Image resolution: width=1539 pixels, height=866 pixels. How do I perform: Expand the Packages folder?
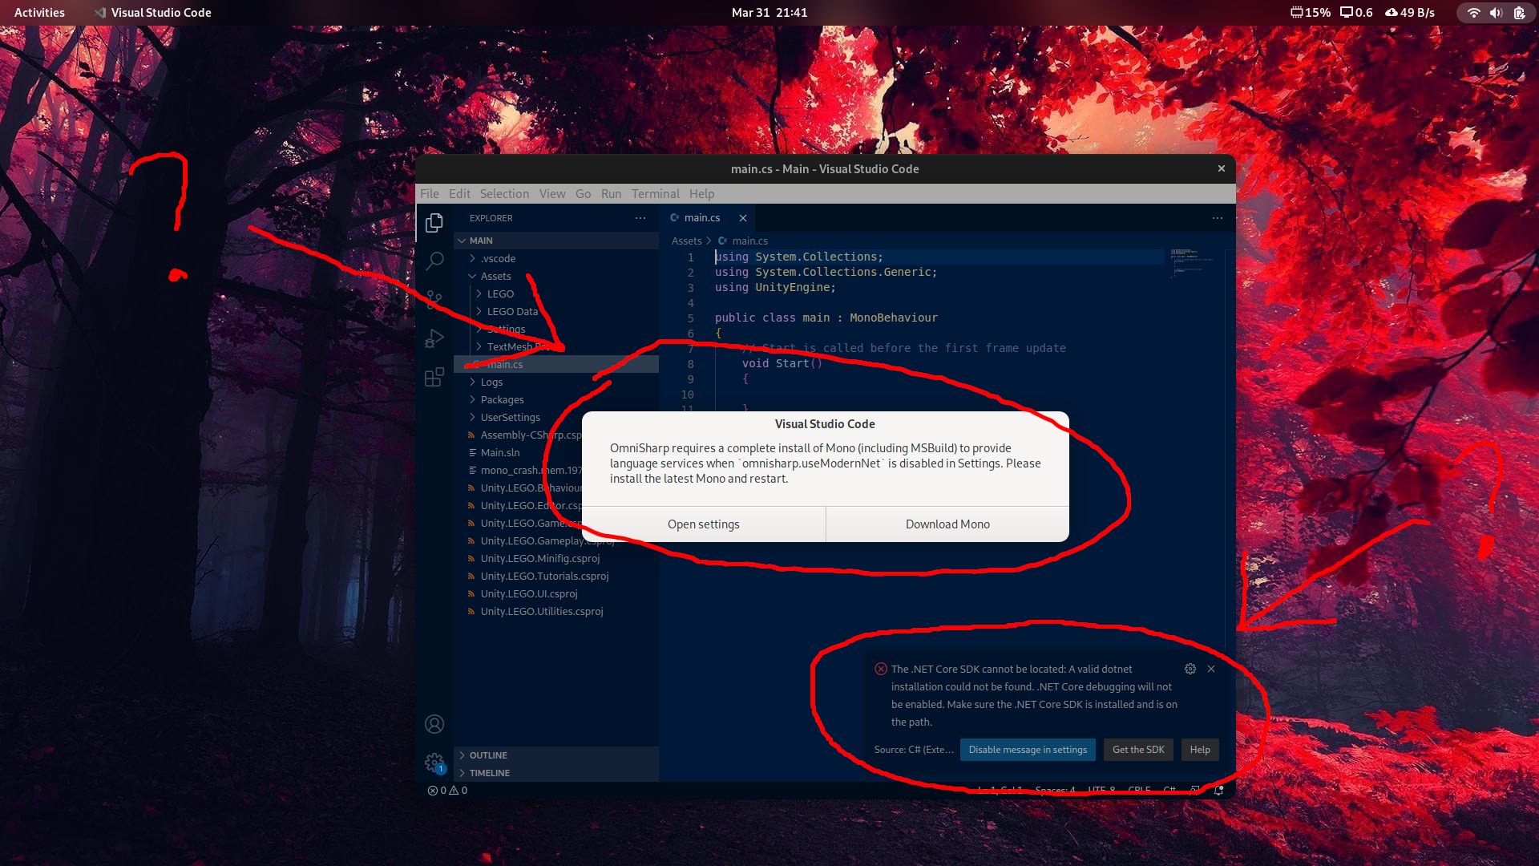click(502, 399)
